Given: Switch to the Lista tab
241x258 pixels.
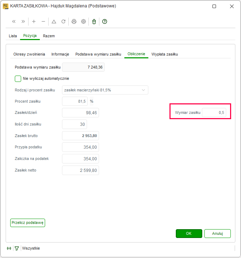Looking at the screenshot, I should 13,36.
